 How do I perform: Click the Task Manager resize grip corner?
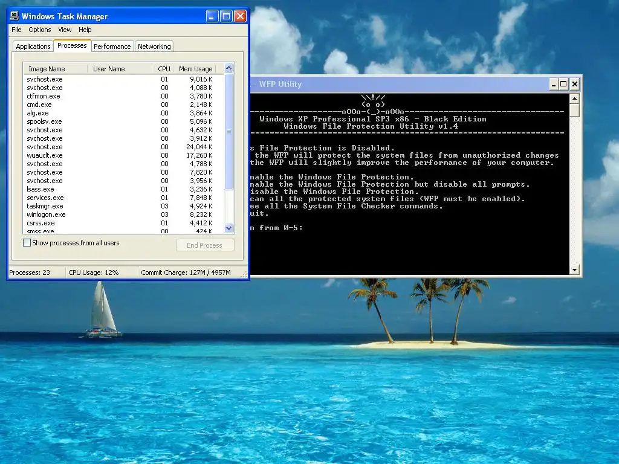245,274
